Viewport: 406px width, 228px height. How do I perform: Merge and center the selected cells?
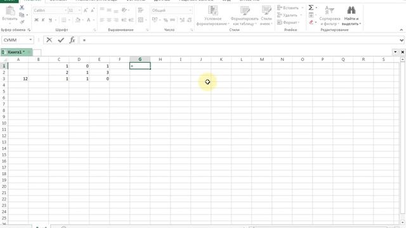point(141,20)
